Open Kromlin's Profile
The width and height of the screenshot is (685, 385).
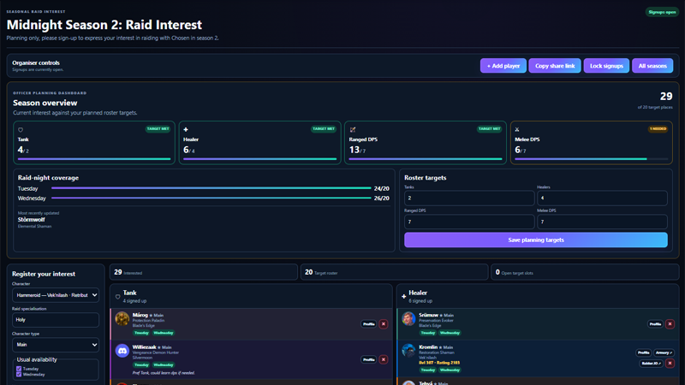643,352
